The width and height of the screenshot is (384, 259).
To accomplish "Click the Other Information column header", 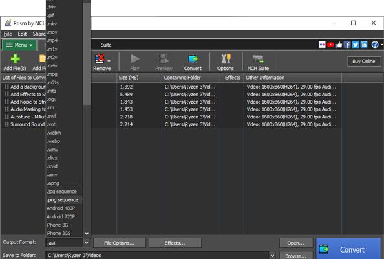I will pyautogui.click(x=293, y=78).
